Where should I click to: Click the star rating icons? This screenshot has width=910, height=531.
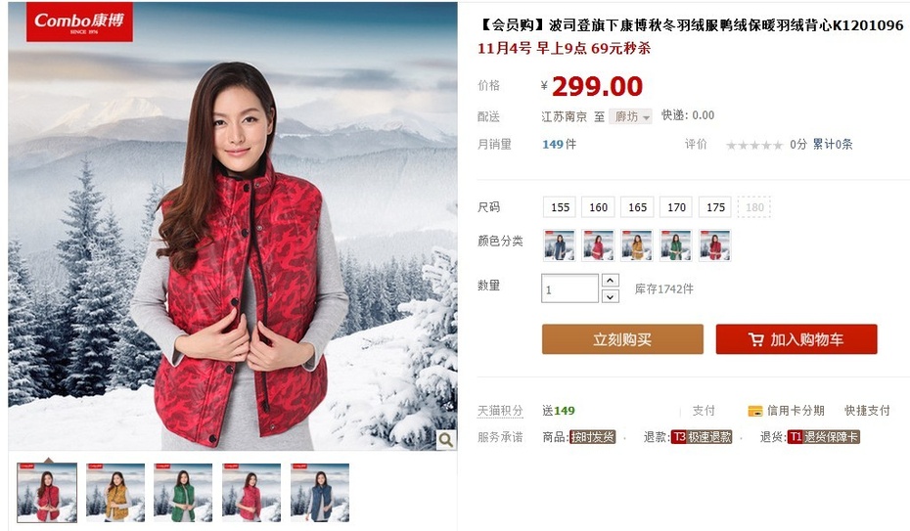pos(753,145)
